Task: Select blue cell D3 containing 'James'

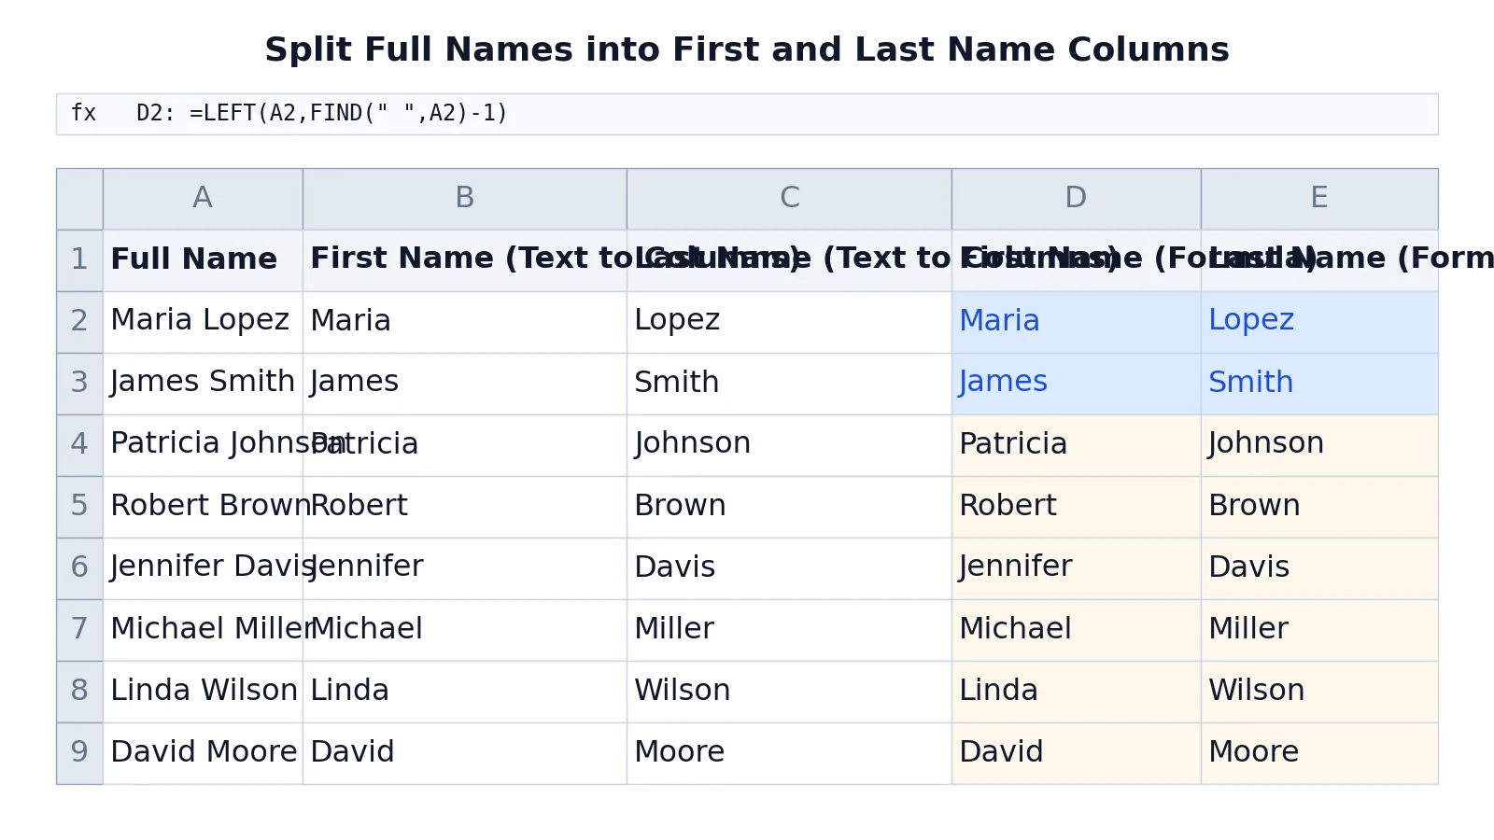Action: click(x=1076, y=384)
